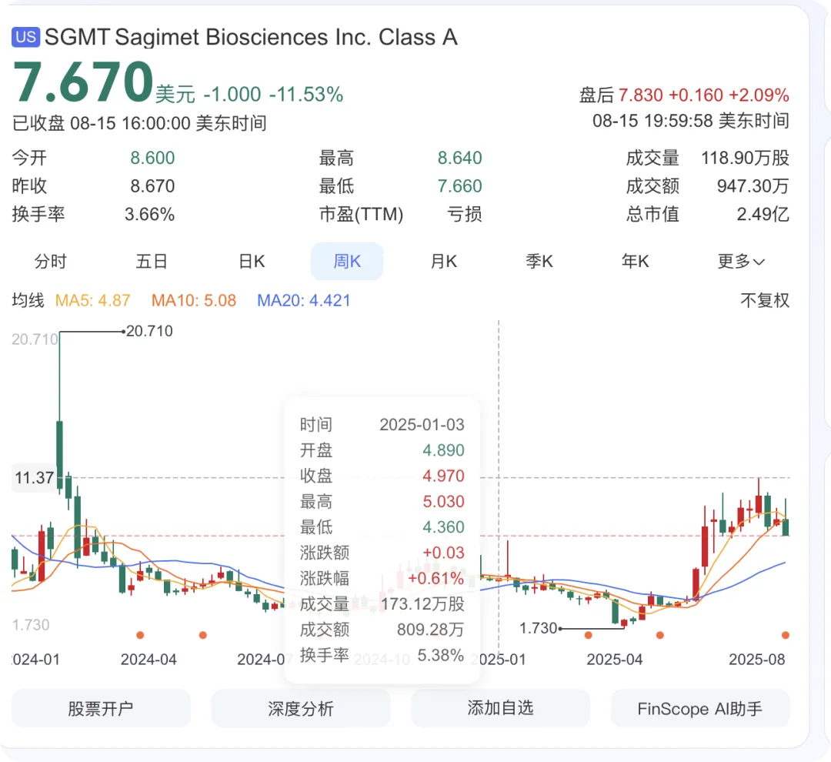This screenshot has width=831, height=762.
Task: Select the 月K monthly chart tab
Action: coord(443,262)
